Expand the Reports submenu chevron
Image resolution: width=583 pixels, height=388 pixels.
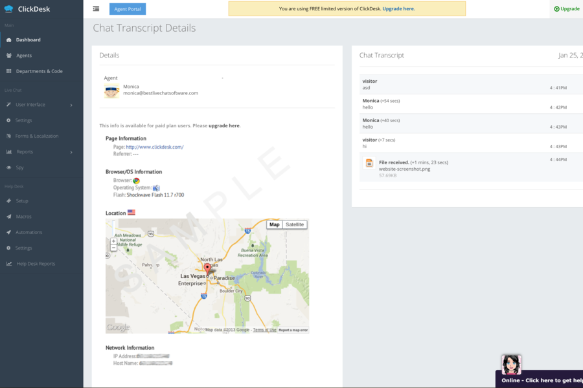pyautogui.click(x=71, y=151)
